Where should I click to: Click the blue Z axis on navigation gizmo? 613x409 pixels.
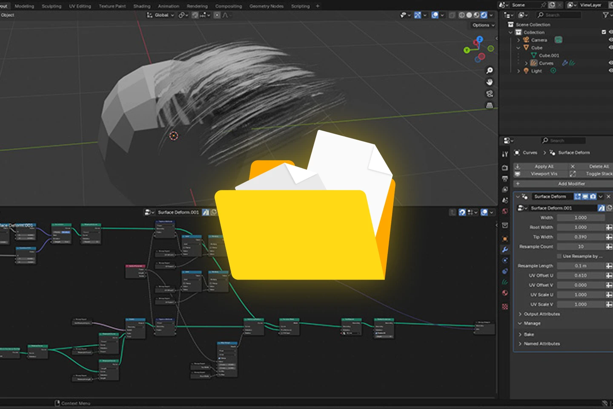[480, 39]
